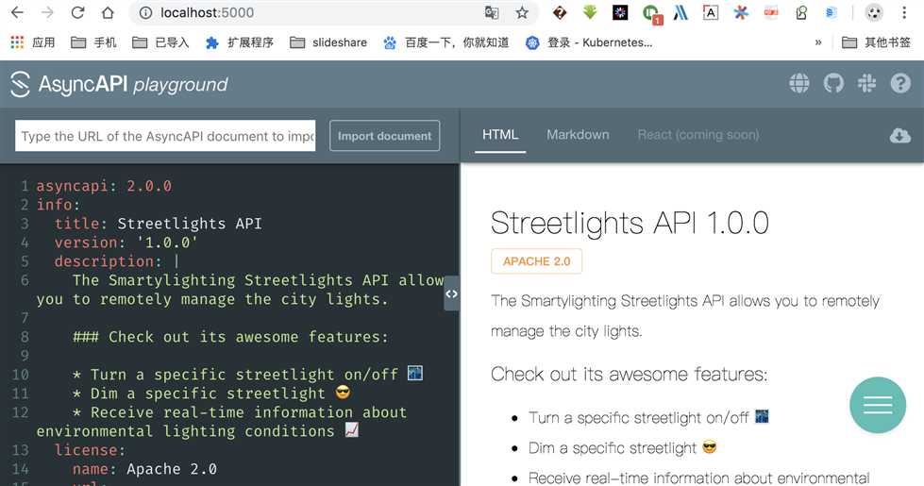Switch to the HTML tab
The image size is (924, 486).
(500, 135)
